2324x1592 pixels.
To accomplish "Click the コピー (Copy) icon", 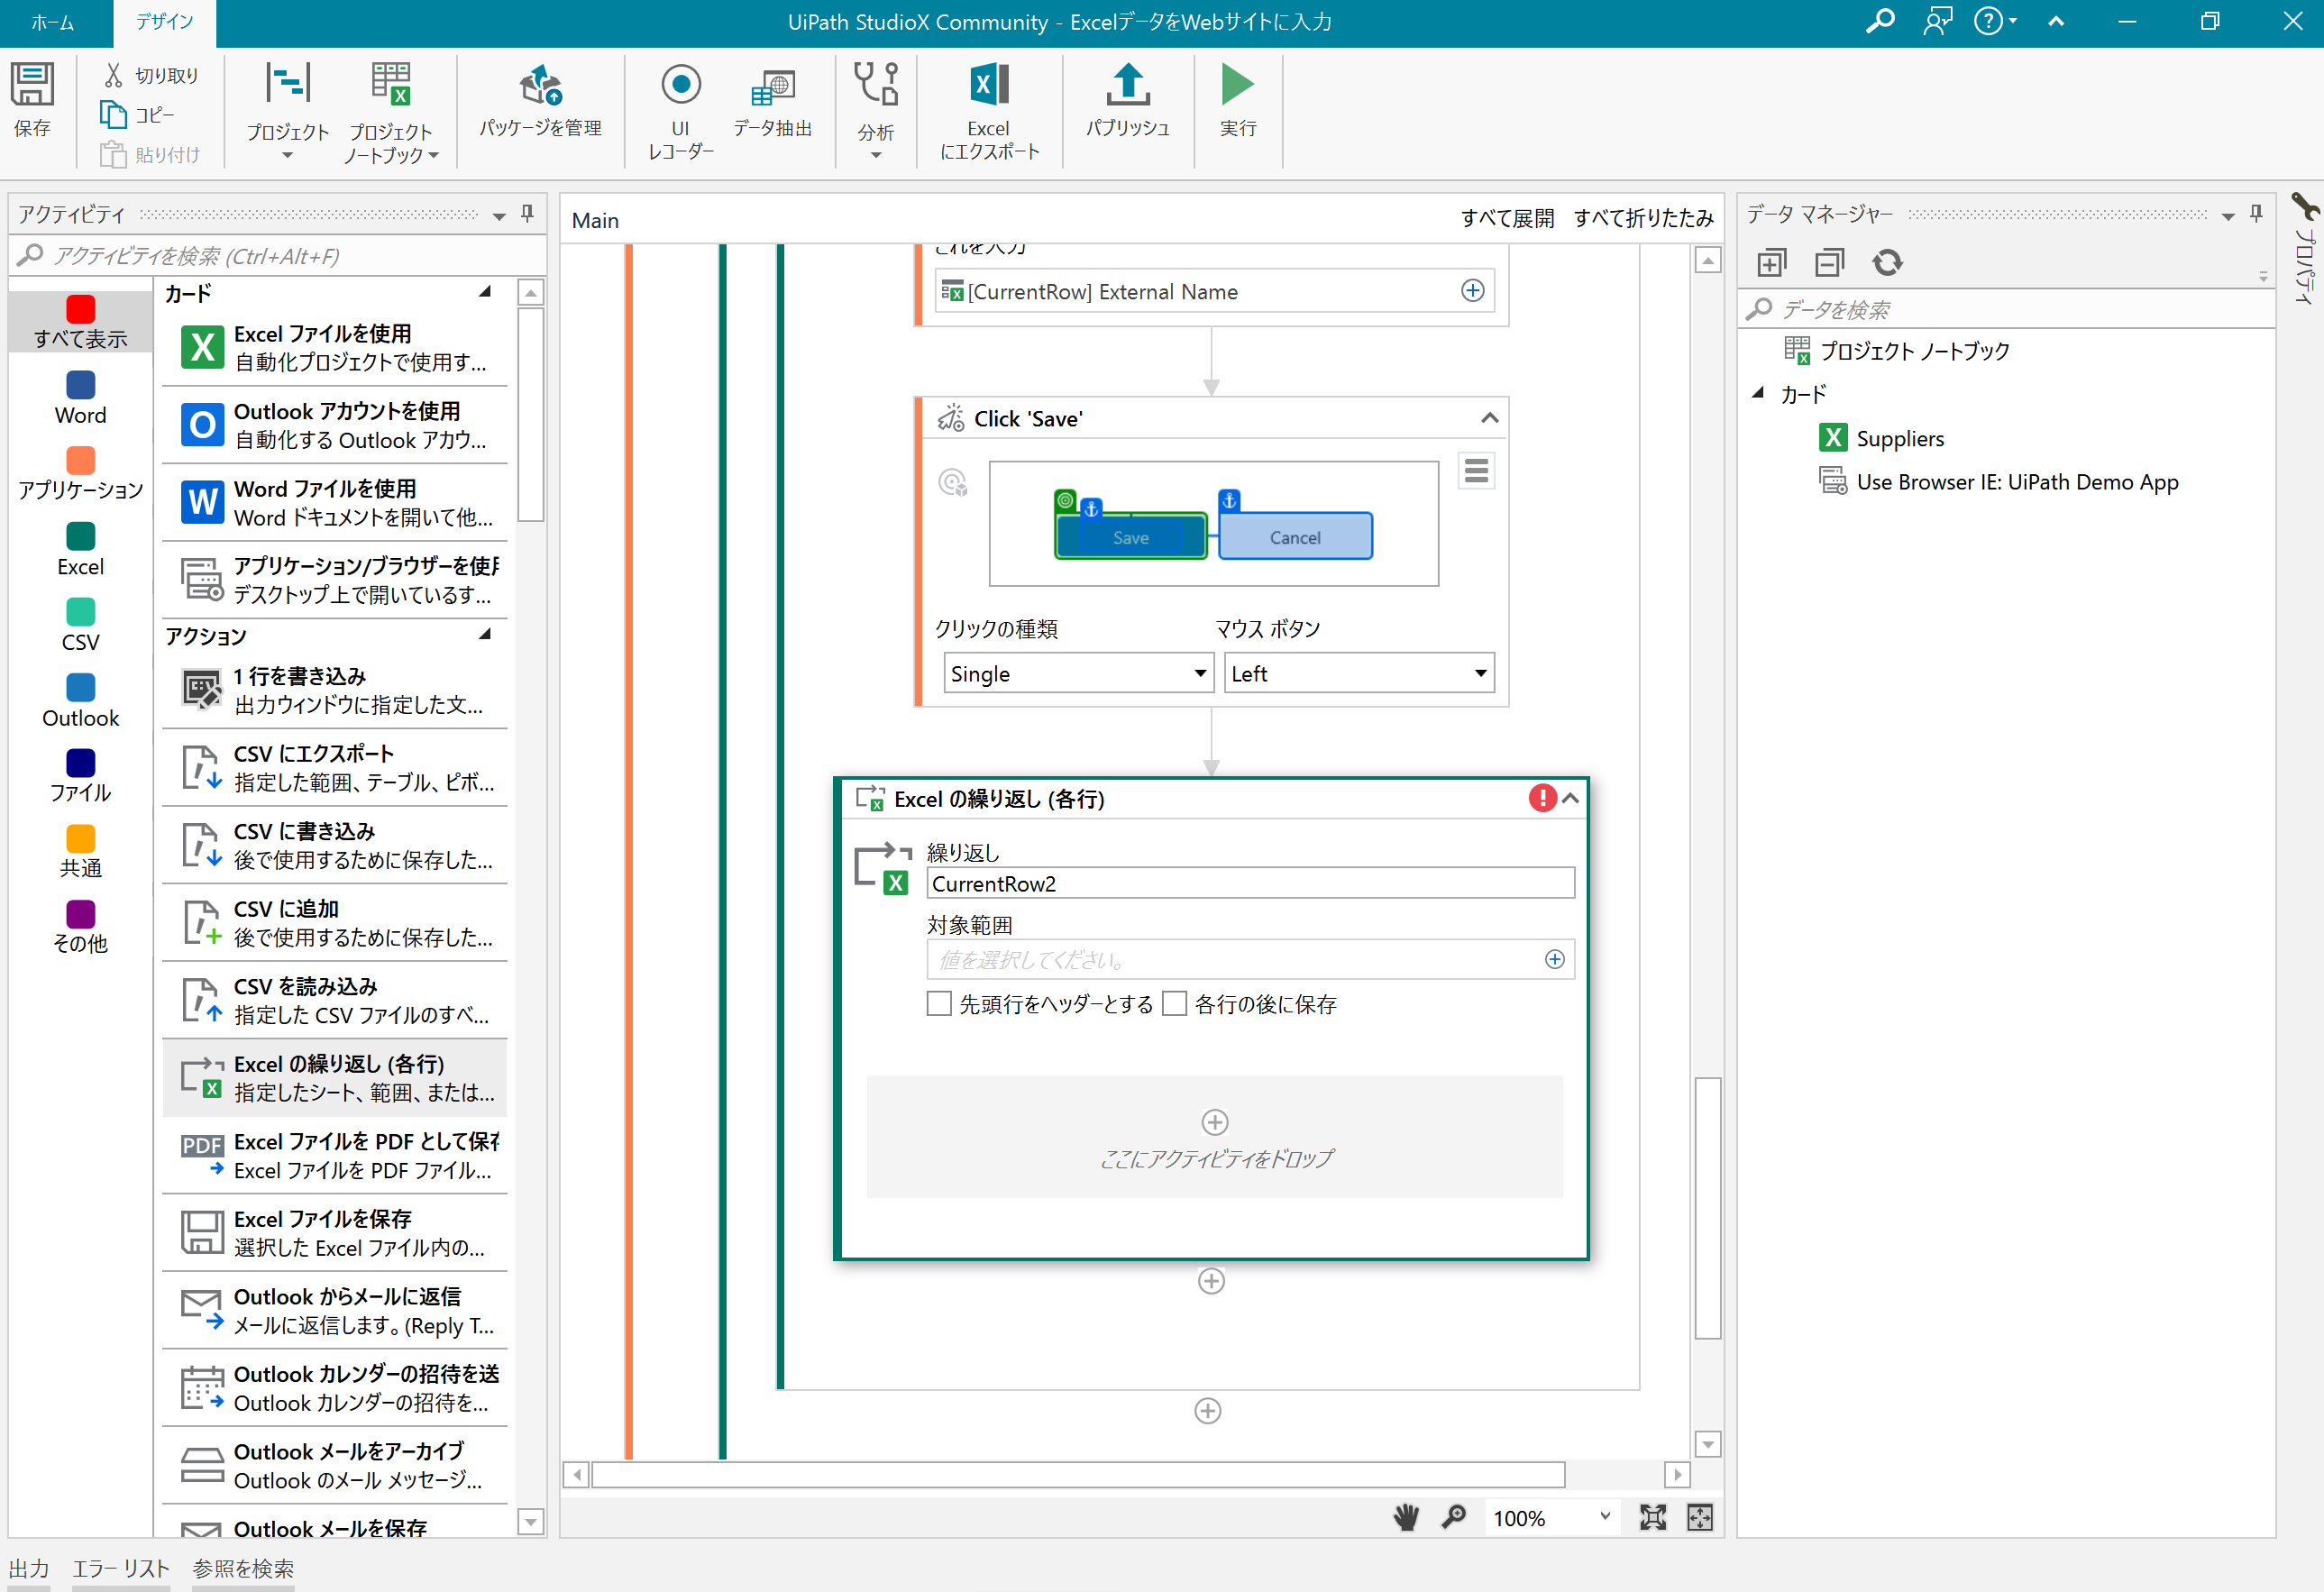I will (113, 115).
